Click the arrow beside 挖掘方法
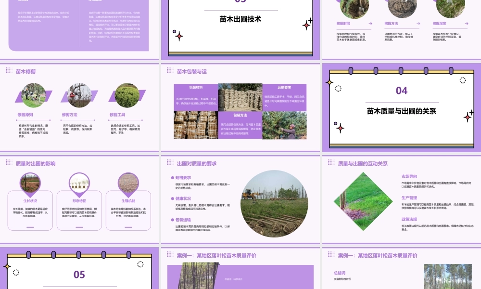 point(418,23)
